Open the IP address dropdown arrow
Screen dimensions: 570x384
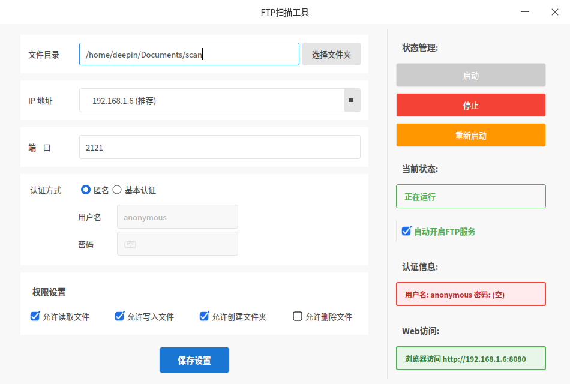pyautogui.click(x=352, y=100)
